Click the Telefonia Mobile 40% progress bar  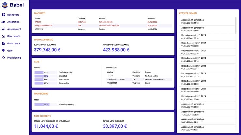click(x=41, y=72)
